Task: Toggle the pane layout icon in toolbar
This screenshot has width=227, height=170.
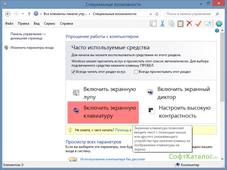Action: (153, 24)
